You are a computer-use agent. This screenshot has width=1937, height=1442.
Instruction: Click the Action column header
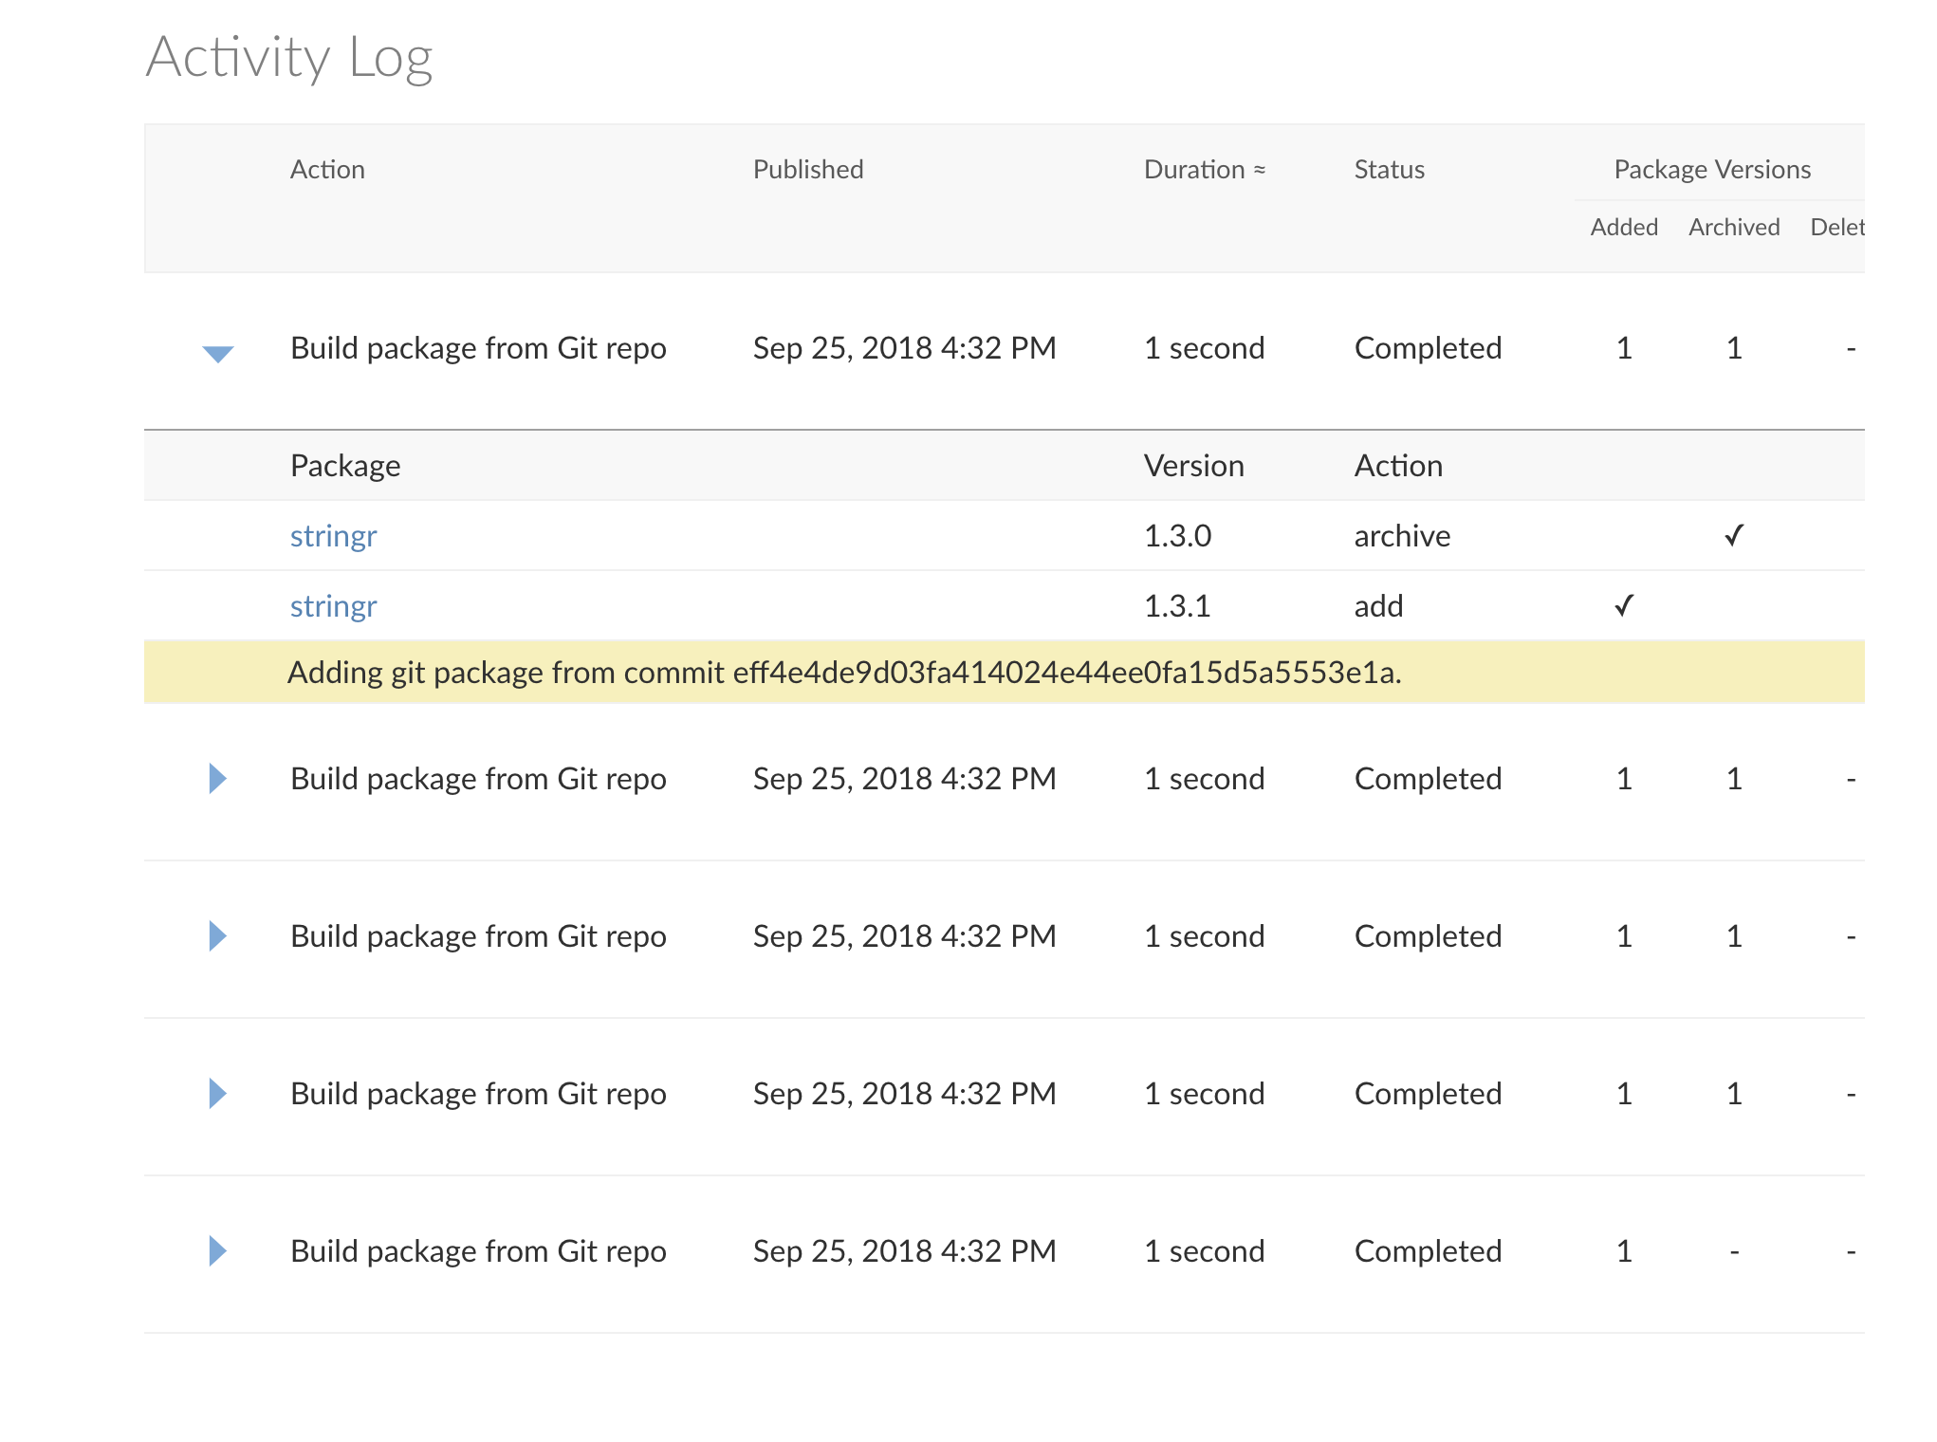[x=327, y=170]
